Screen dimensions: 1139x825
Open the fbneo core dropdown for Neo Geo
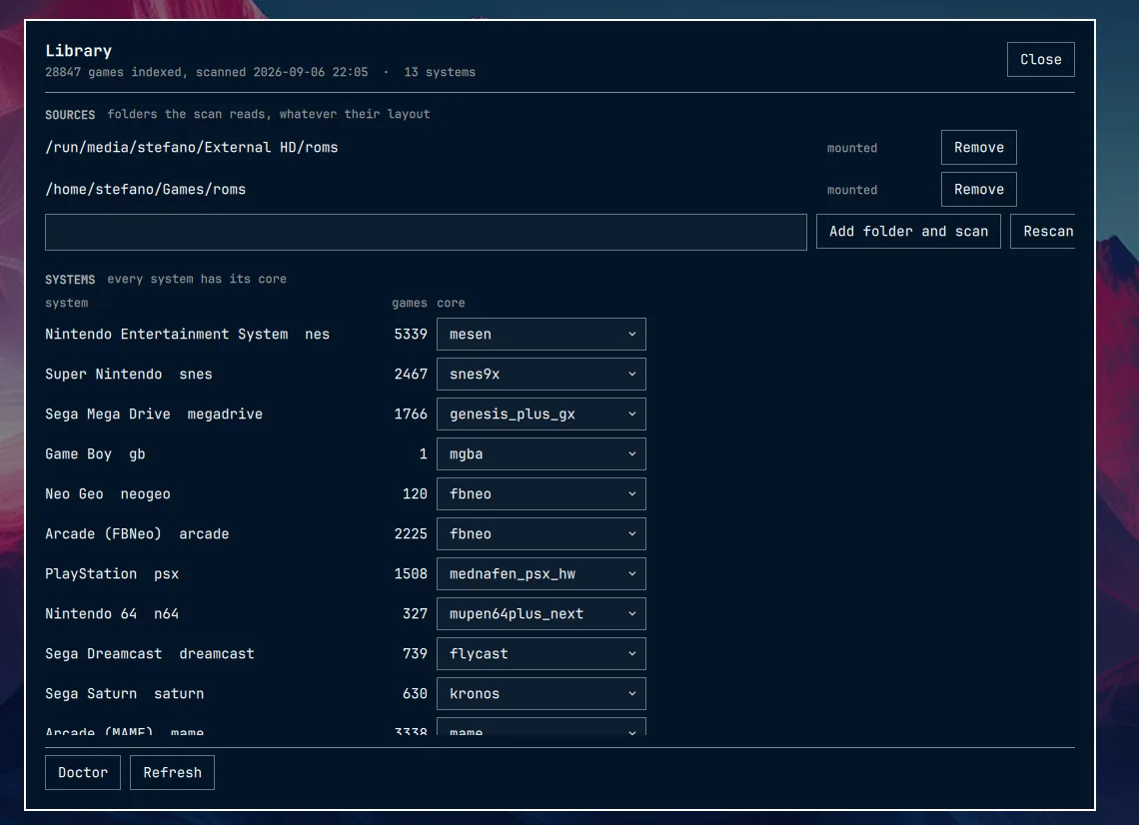[542, 493]
